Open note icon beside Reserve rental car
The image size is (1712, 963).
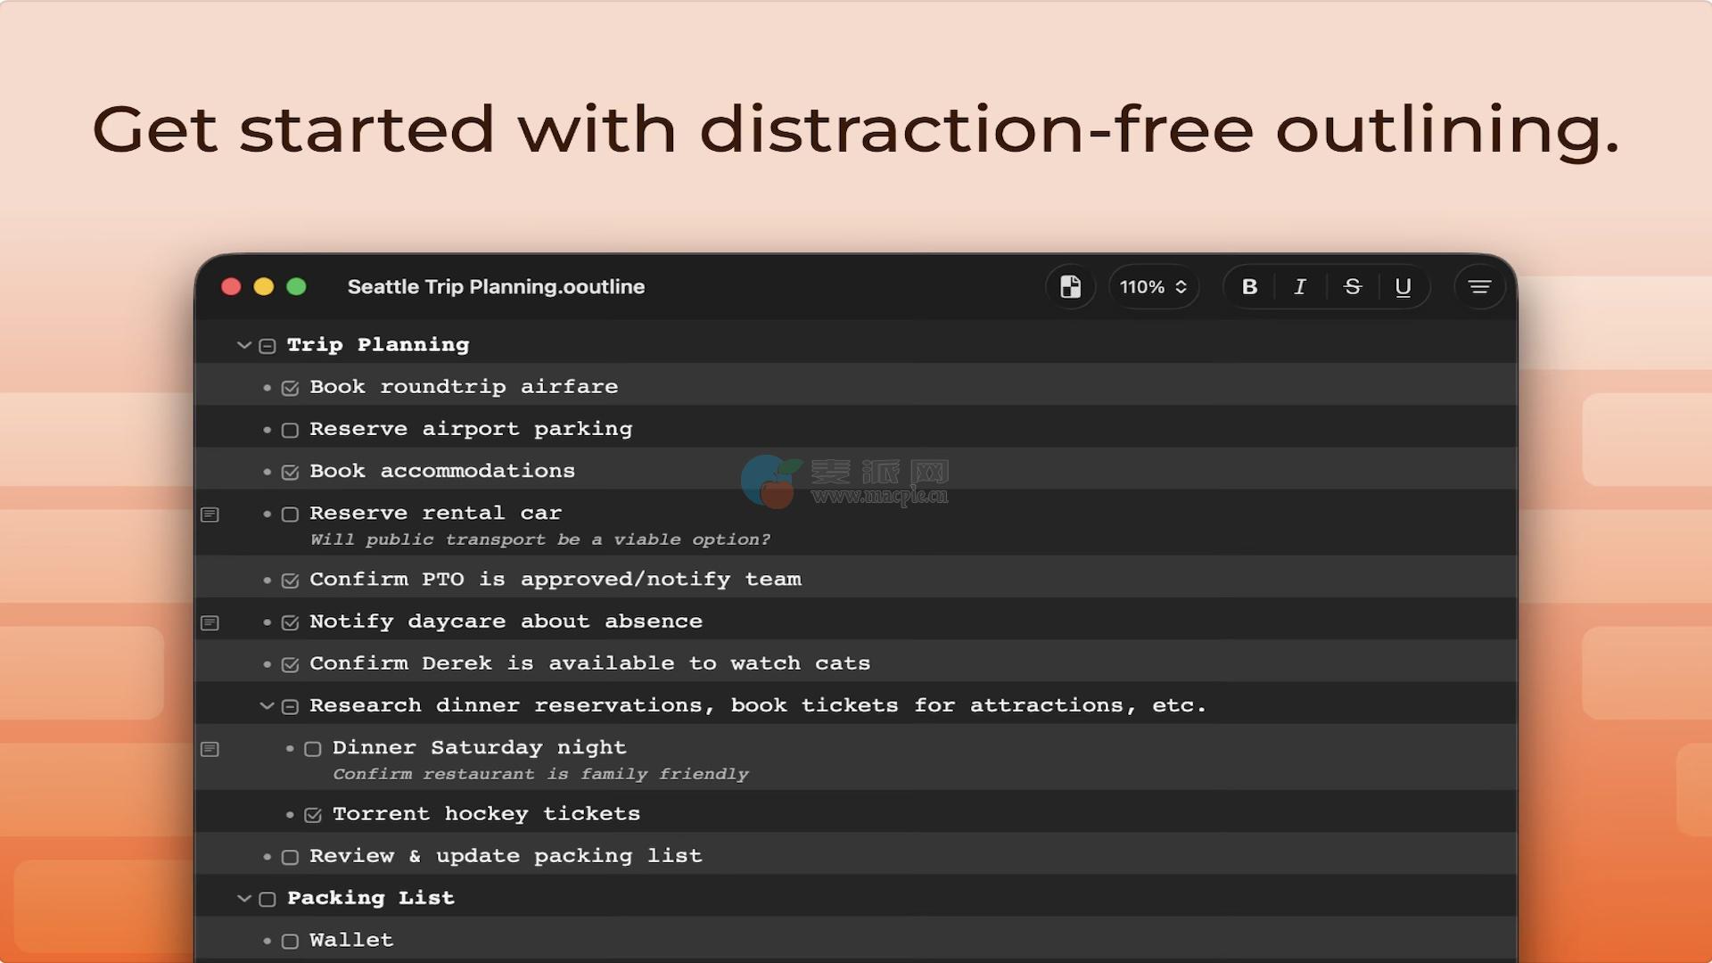pyautogui.click(x=210, y=514)
